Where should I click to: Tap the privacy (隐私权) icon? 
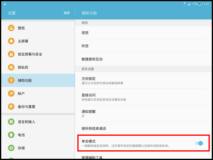[11, 67]
